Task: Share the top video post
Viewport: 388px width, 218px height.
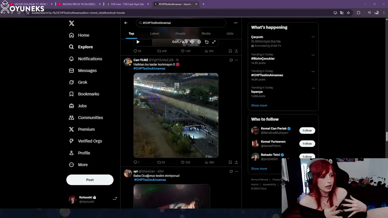Action: 236,51
